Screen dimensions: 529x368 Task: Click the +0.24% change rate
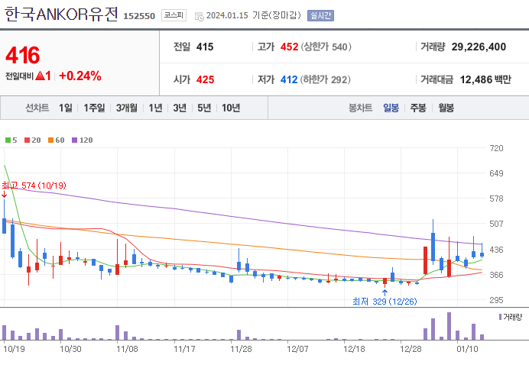(80, 76)
